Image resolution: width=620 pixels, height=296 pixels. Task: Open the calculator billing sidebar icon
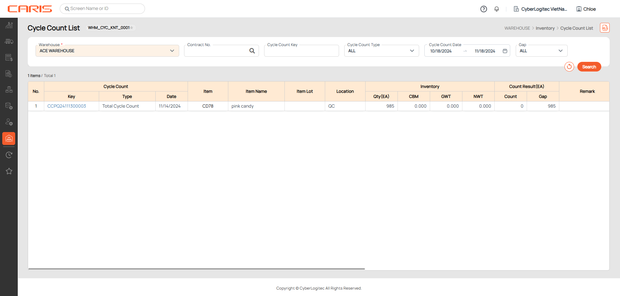pyautogui.click(x=9, y=58)
